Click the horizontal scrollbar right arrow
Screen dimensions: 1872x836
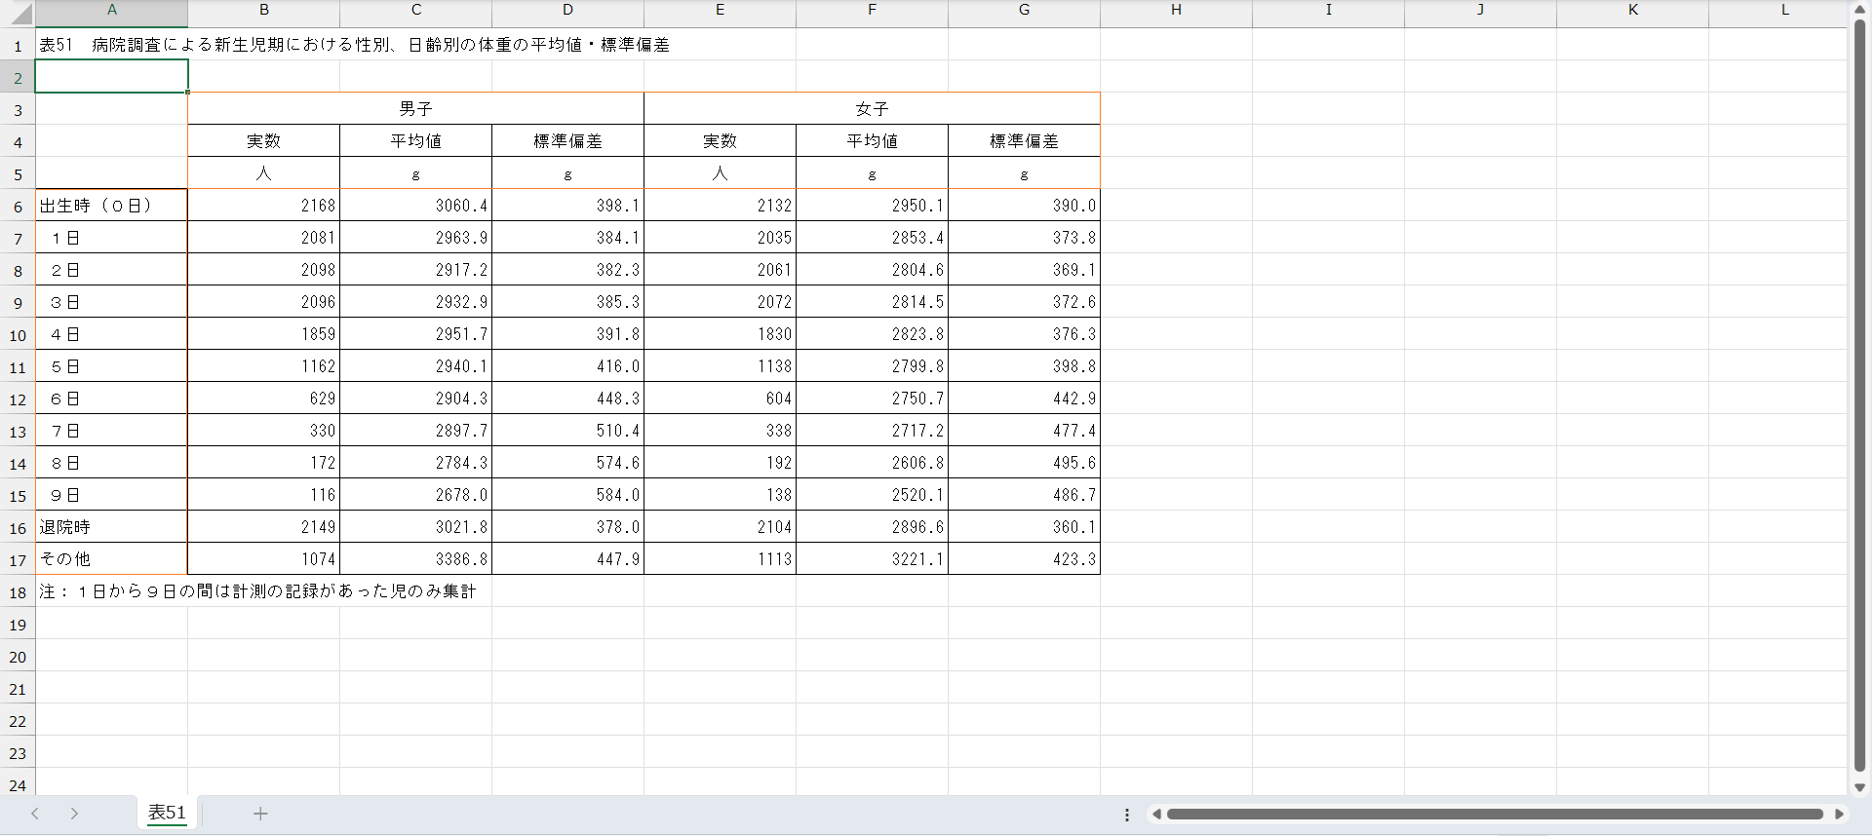pos(1839,814)
